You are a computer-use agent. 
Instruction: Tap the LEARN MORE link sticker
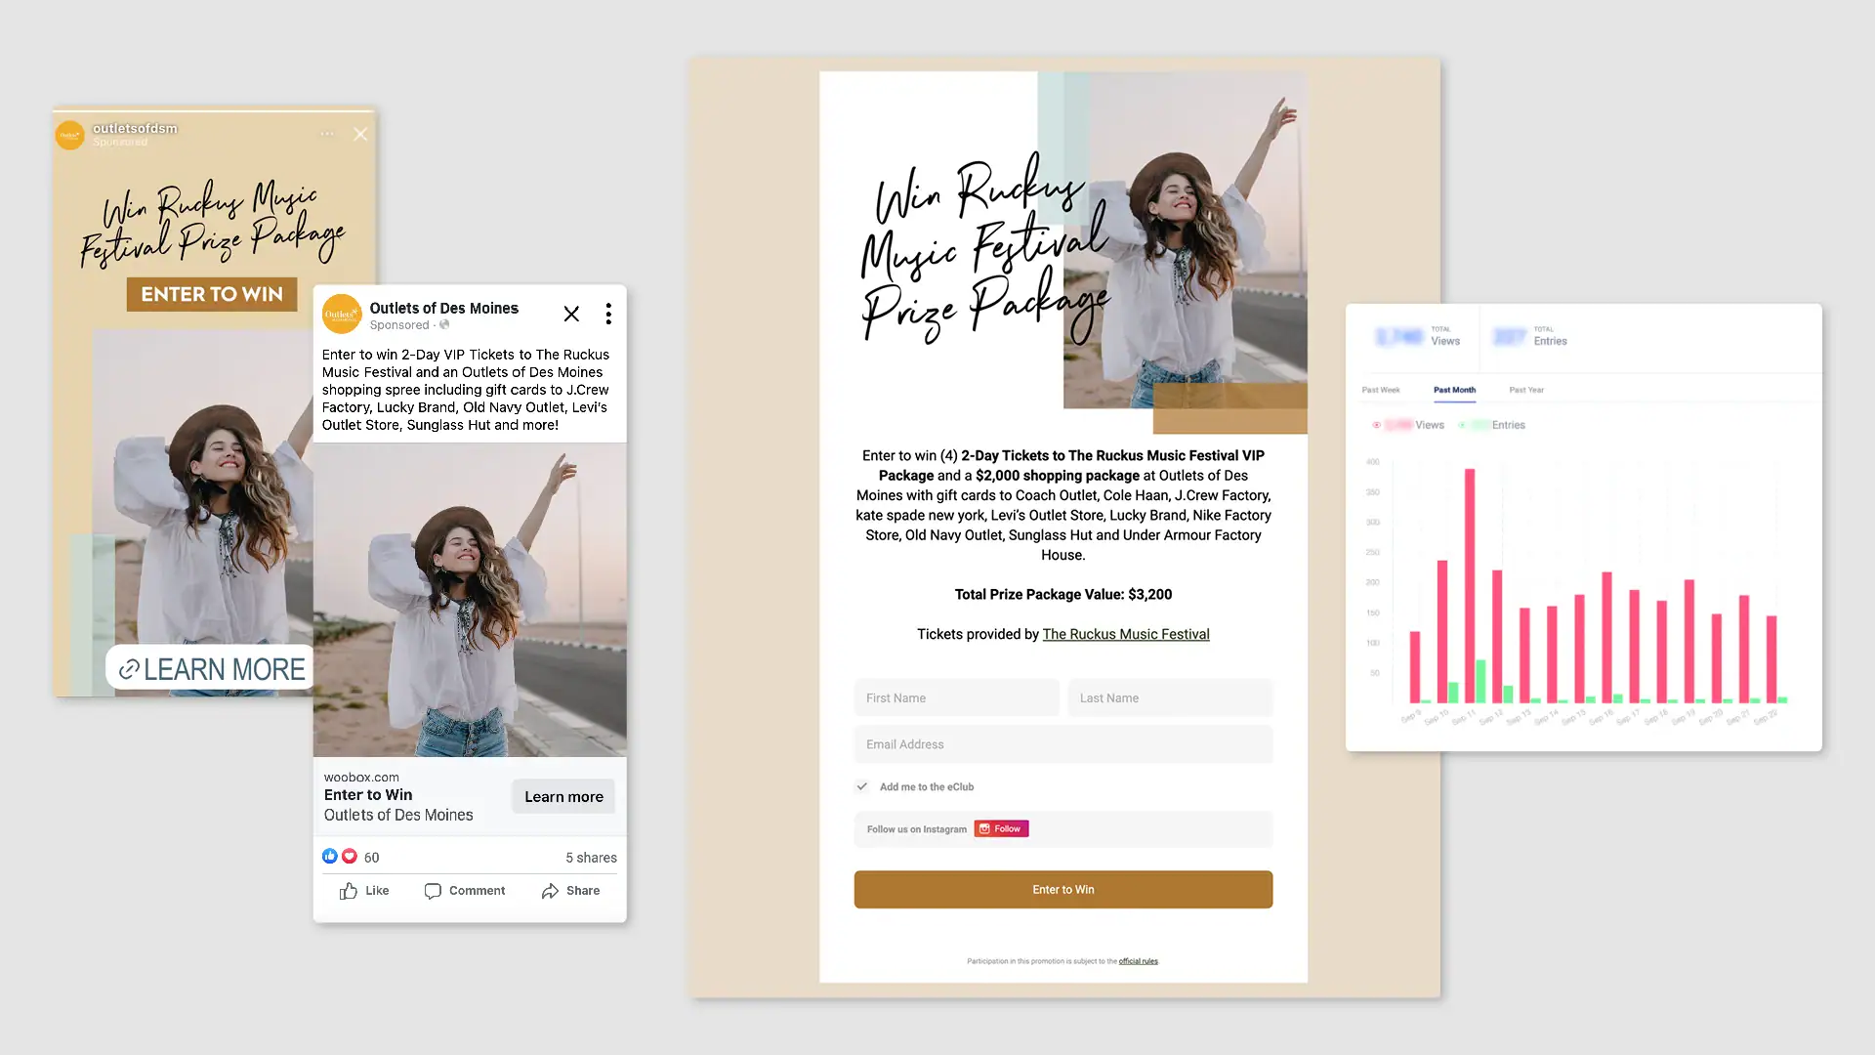[211, 668]
